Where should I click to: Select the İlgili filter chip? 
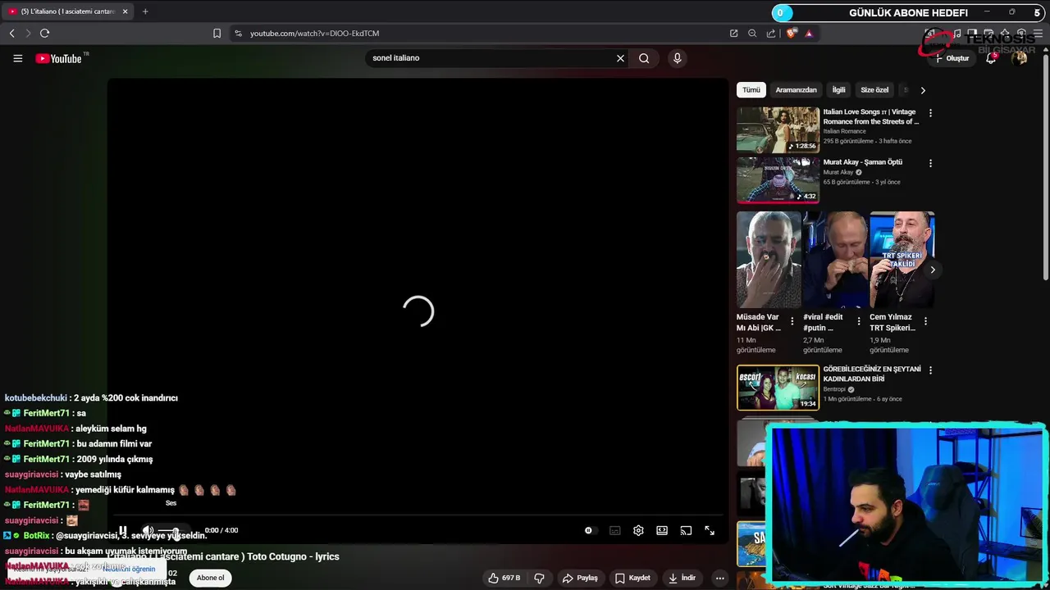[838, 90]
